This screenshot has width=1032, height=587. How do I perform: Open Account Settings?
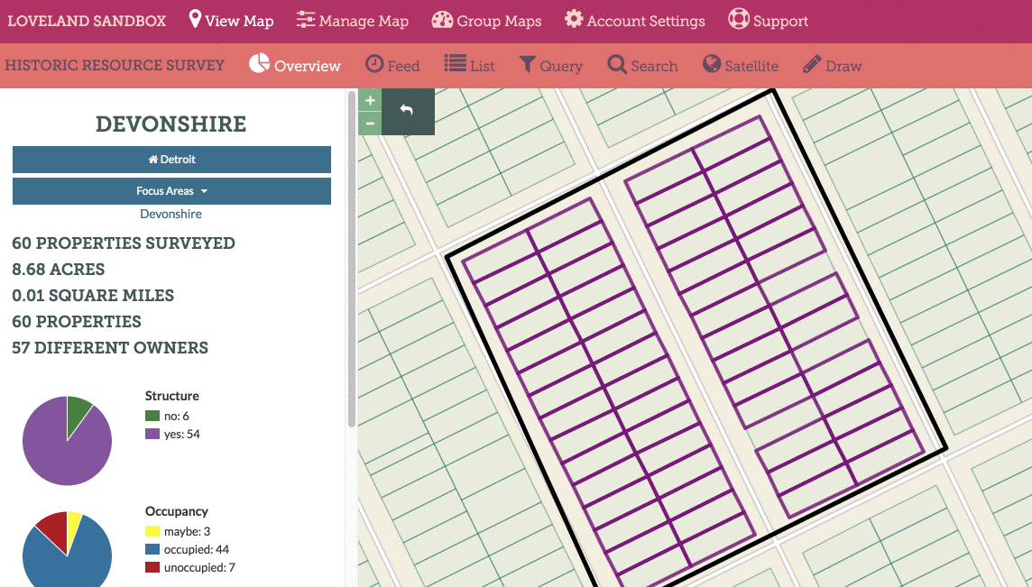tap(634, 21)
